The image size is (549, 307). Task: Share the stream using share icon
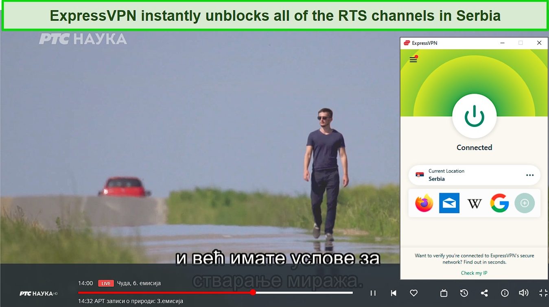tap(484, 293)
